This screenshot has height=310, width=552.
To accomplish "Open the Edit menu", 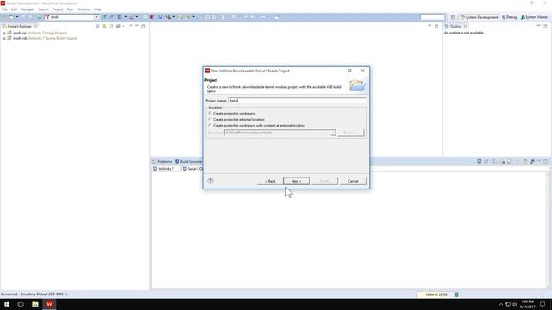I will tap(14, 9).
